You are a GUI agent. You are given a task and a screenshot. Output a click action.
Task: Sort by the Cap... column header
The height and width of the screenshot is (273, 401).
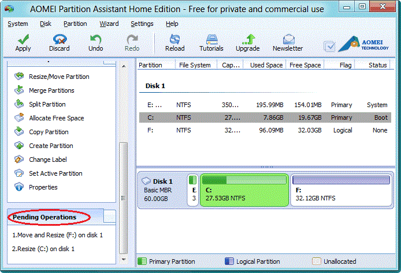(x=231, y=65)
